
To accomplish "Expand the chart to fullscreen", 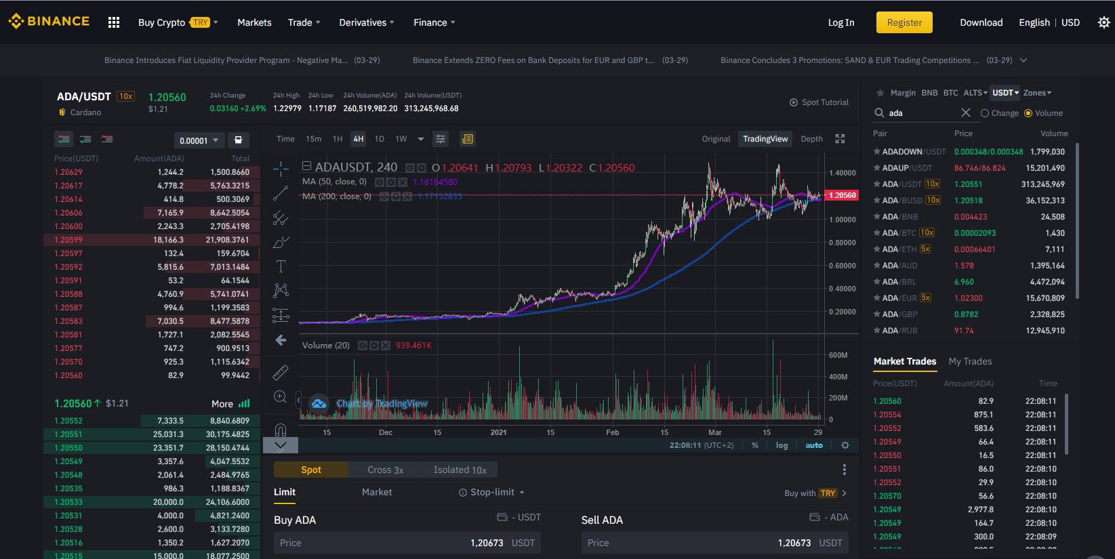I will pos(840,139).
